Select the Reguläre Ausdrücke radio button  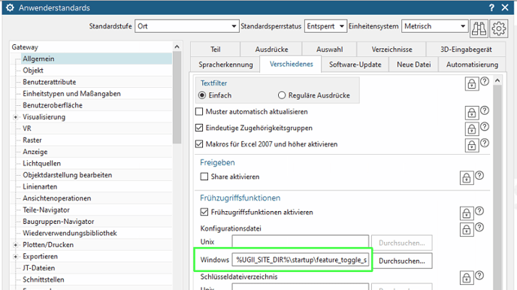pos(282,95)
